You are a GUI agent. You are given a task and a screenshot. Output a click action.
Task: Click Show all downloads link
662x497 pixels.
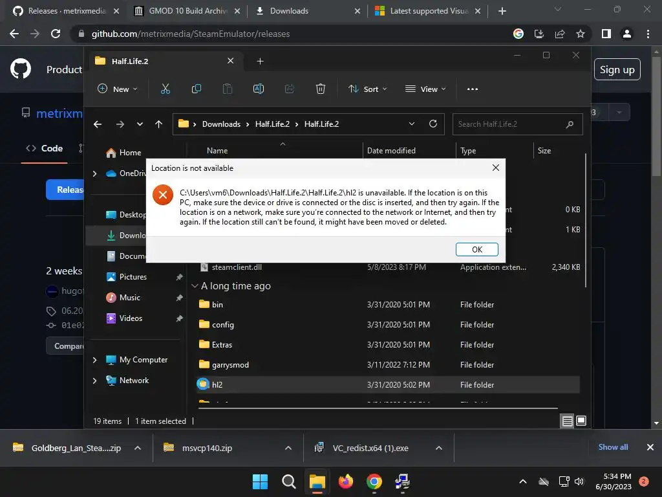[x=613, y=447]
